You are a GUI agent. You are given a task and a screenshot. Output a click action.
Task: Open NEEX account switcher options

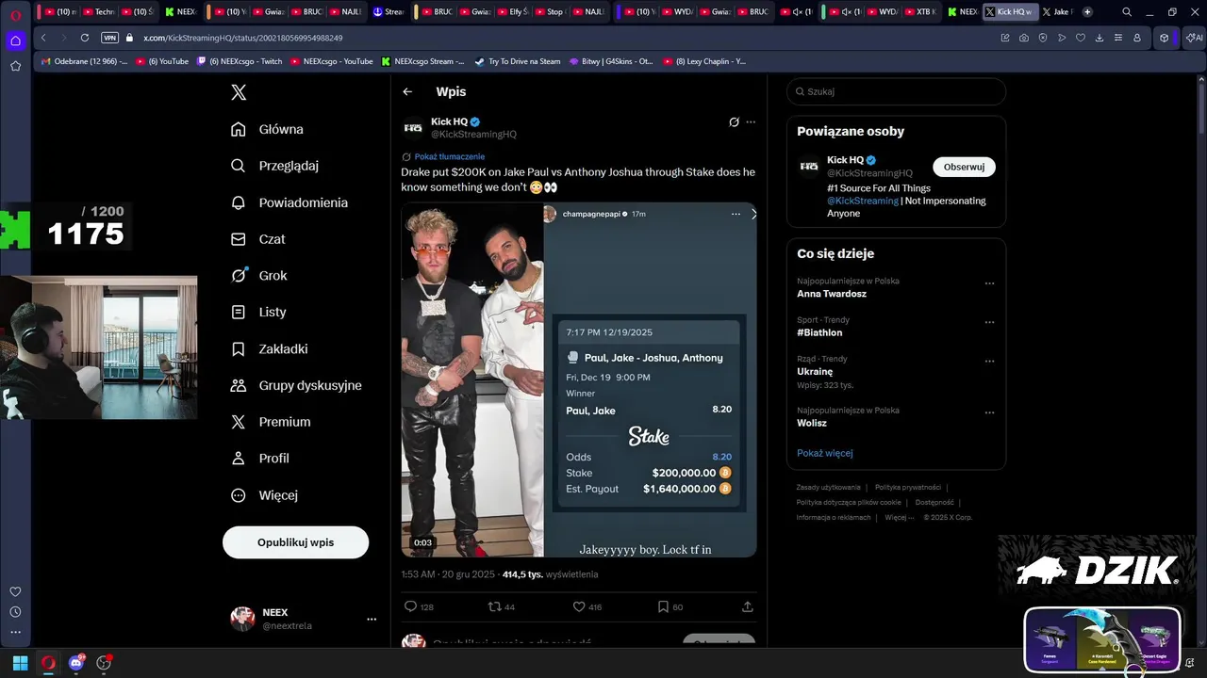click(372, 619)
